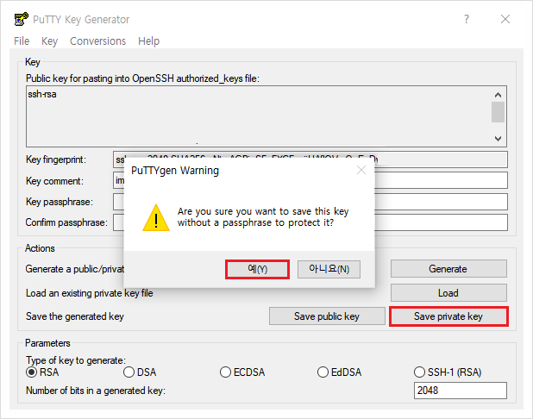
Task: Click the public key scrollbar down arrow
Action: [498, 138]
